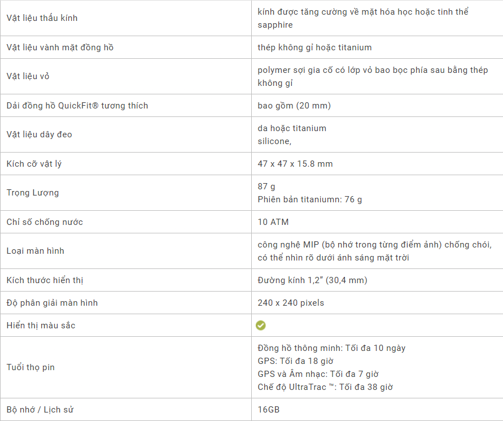Click the 'Vật liệu vỏ' label

(28, 76)
